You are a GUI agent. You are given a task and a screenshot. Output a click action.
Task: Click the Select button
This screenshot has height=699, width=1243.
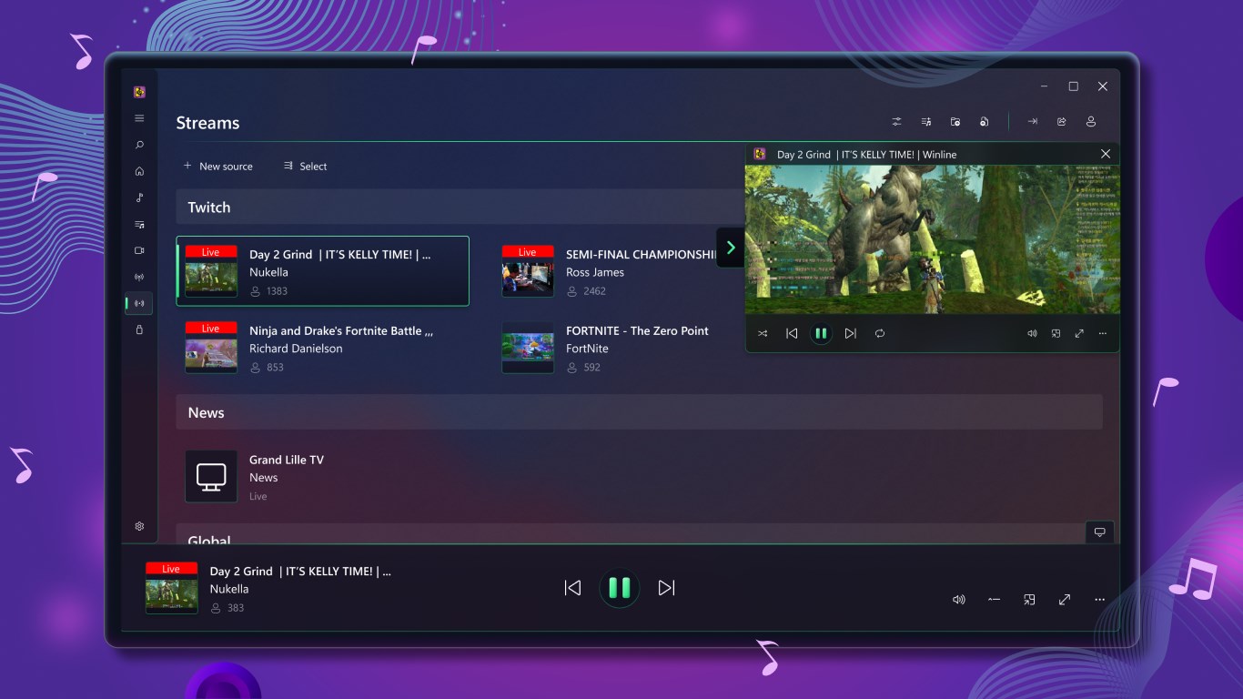click(x=305, y=167)
